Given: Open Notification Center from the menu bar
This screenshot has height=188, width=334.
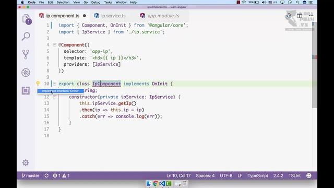Looking at the screenshot, I should (311, 2).
